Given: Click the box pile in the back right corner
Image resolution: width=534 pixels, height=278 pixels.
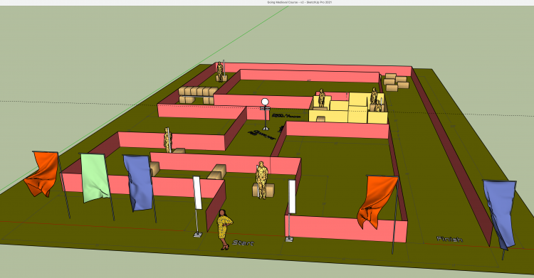Looking at the screenshot, I should (x=396, y=82).
